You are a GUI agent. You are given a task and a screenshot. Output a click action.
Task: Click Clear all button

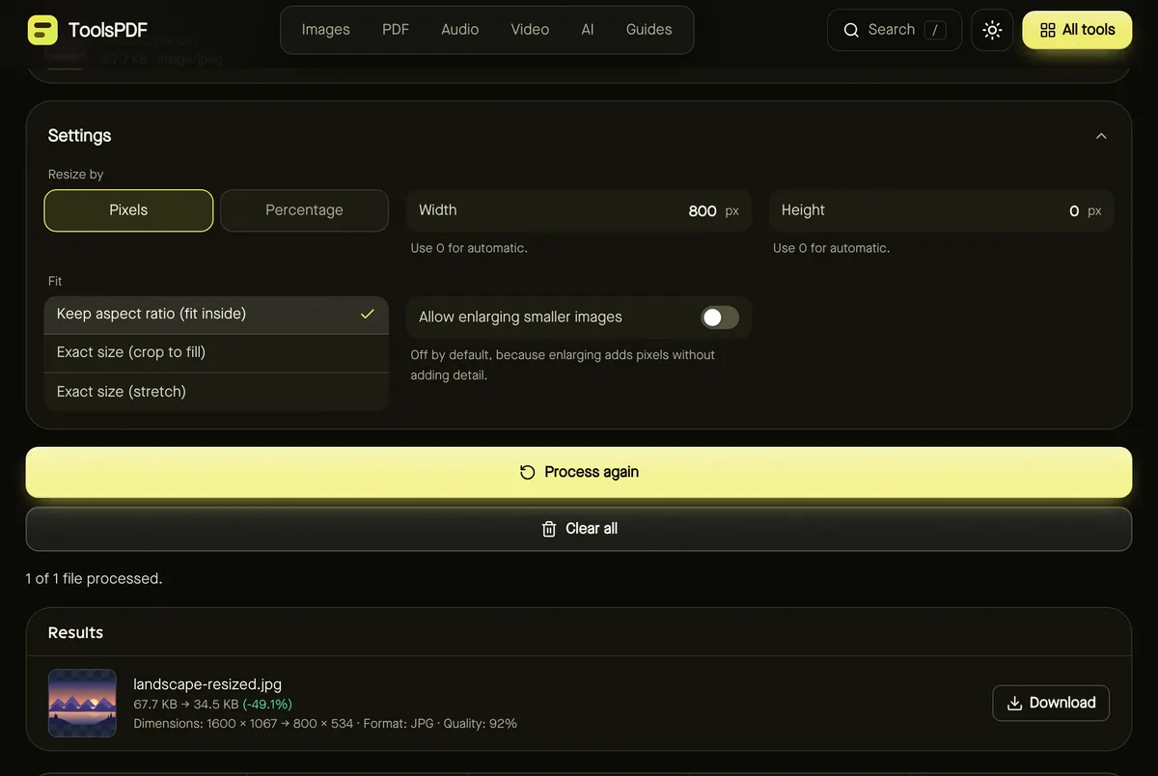click(x=579, y=529)
